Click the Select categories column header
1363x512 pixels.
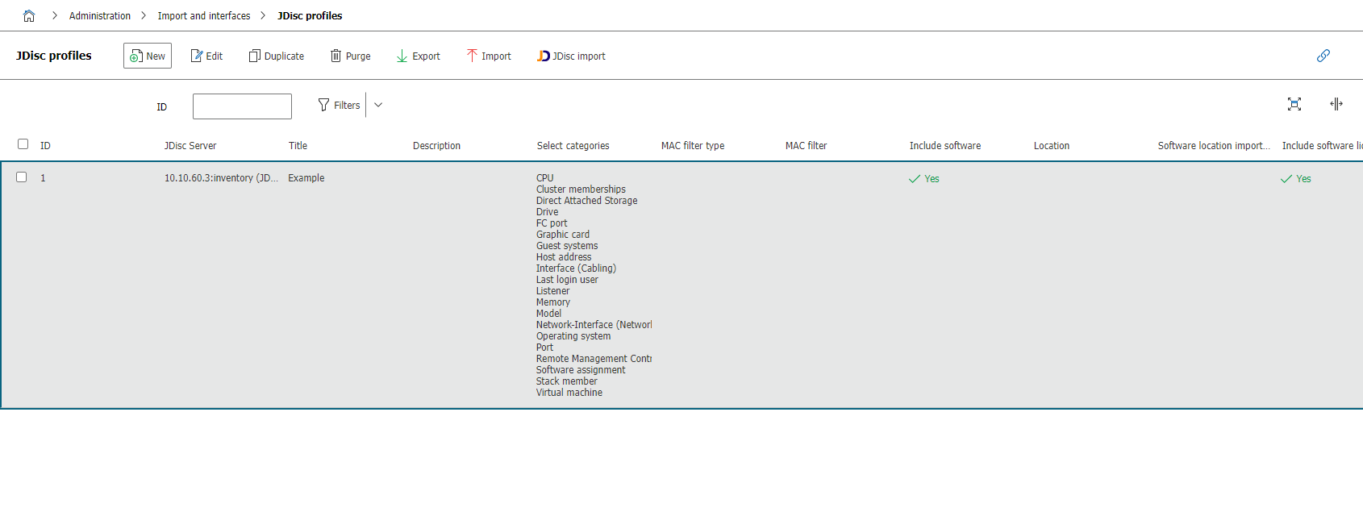click(573, 146)
